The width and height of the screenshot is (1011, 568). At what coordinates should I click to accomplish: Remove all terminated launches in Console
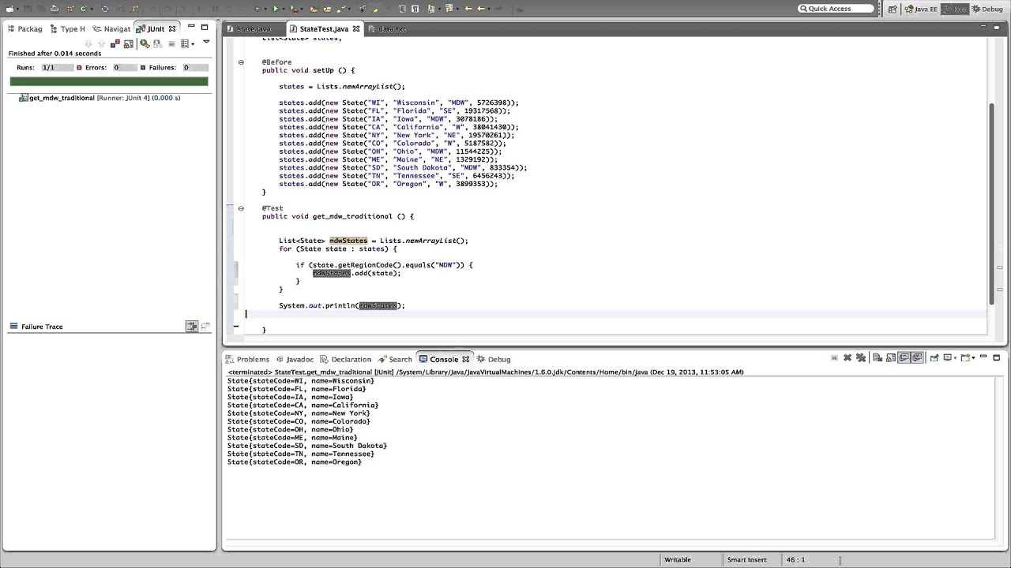(x=861, y=357)
